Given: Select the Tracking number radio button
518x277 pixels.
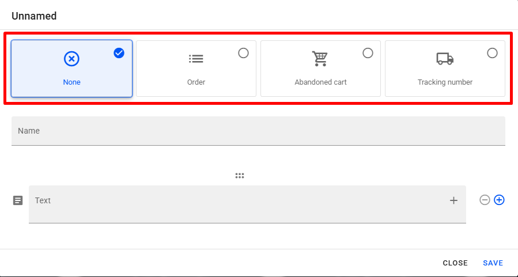Looking at the screenshot, I should point(492,53).
